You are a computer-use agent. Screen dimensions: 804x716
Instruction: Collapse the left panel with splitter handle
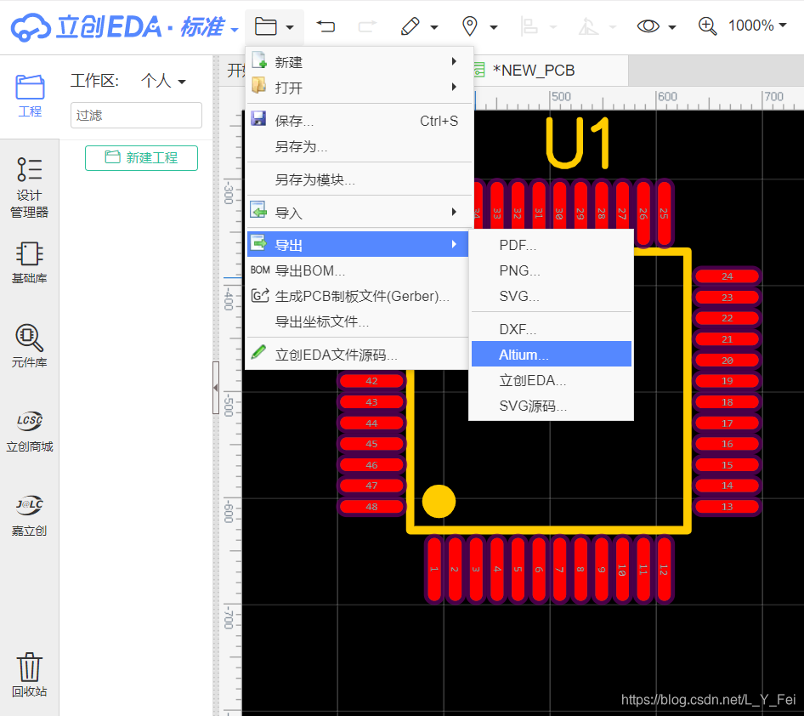click(x=216, y=387)
